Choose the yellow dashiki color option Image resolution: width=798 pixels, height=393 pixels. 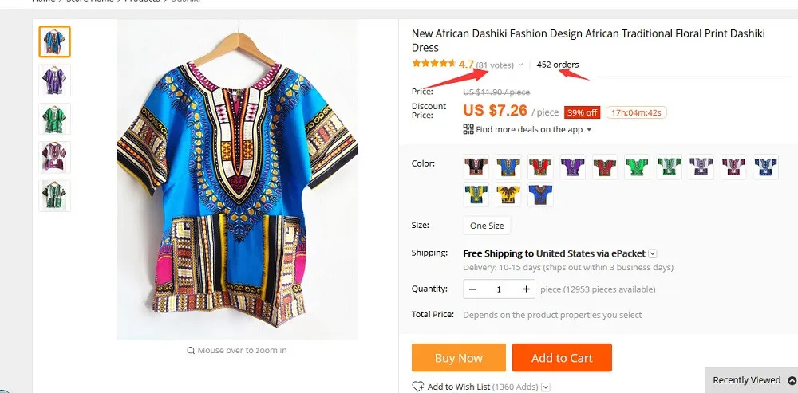point(508,195)
